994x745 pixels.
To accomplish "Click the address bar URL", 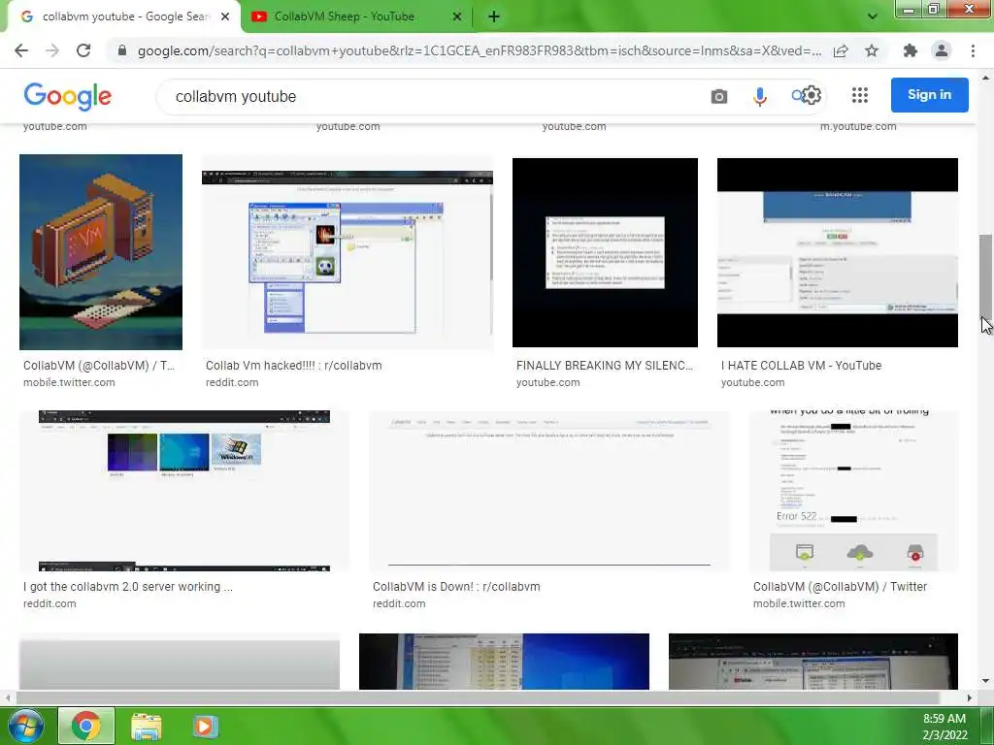I will click(x=480, y=50).
